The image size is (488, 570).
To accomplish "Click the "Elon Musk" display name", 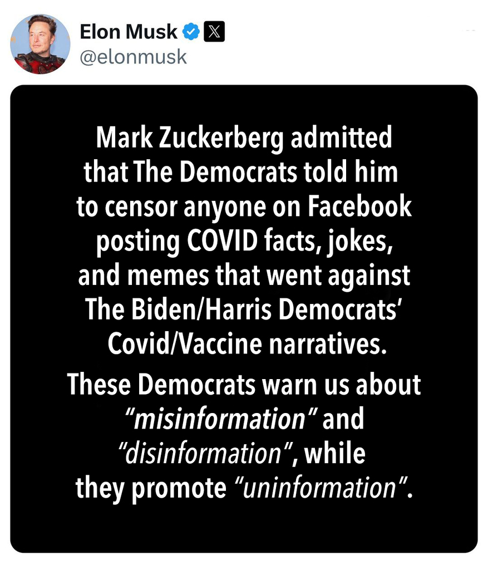I will 129,32.
